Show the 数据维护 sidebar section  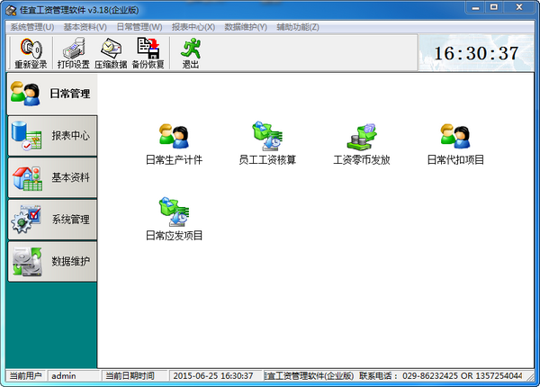[52, 261]
